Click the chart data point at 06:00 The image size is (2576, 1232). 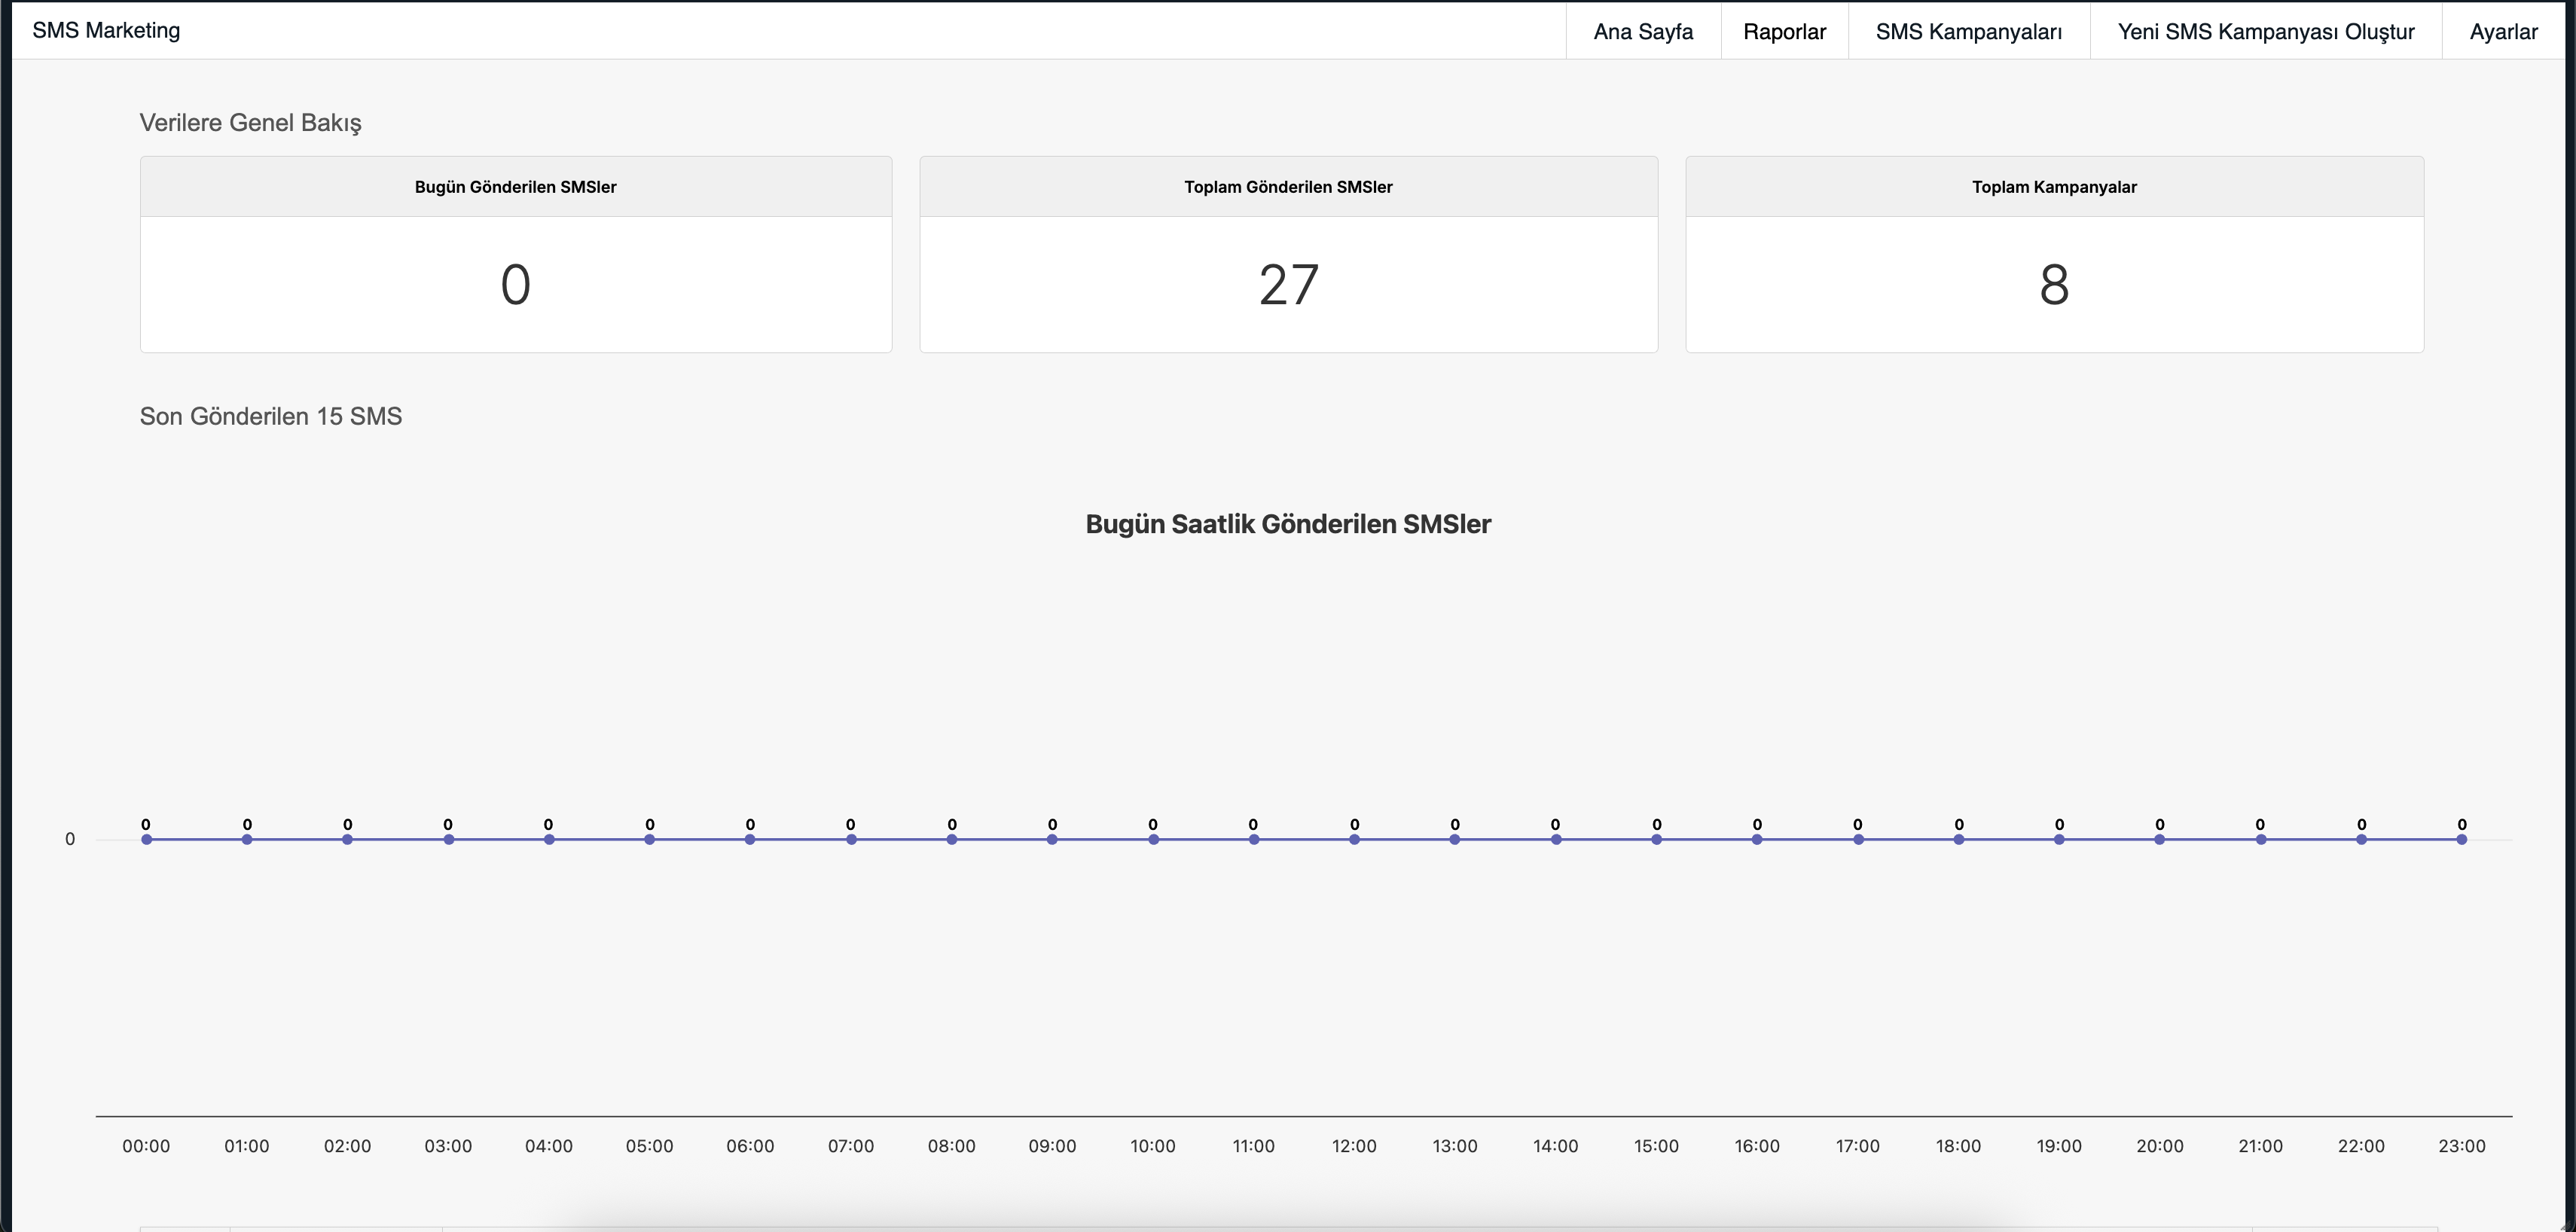point(750,839)
